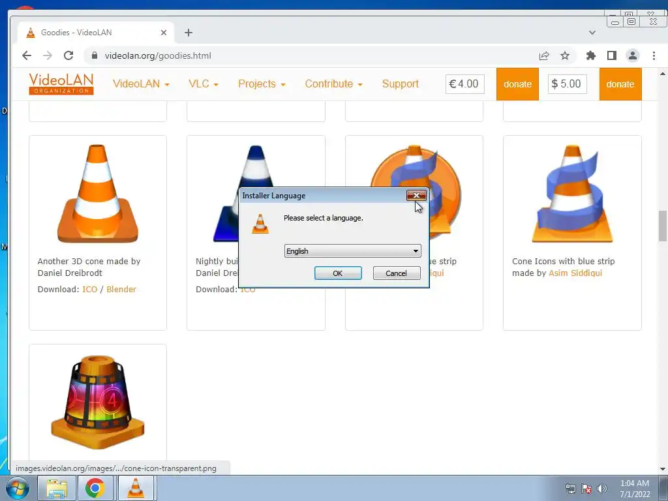Viewport: 668px width, 501px height.
Task: Close the Goodies - VideoLAN tab
Action: 164,33
